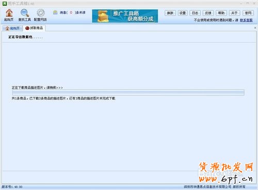Image resolution: width=258 pixels, height=190 pixels.
Task: Select the 抓取商品 tab
Action: (34, 28)
